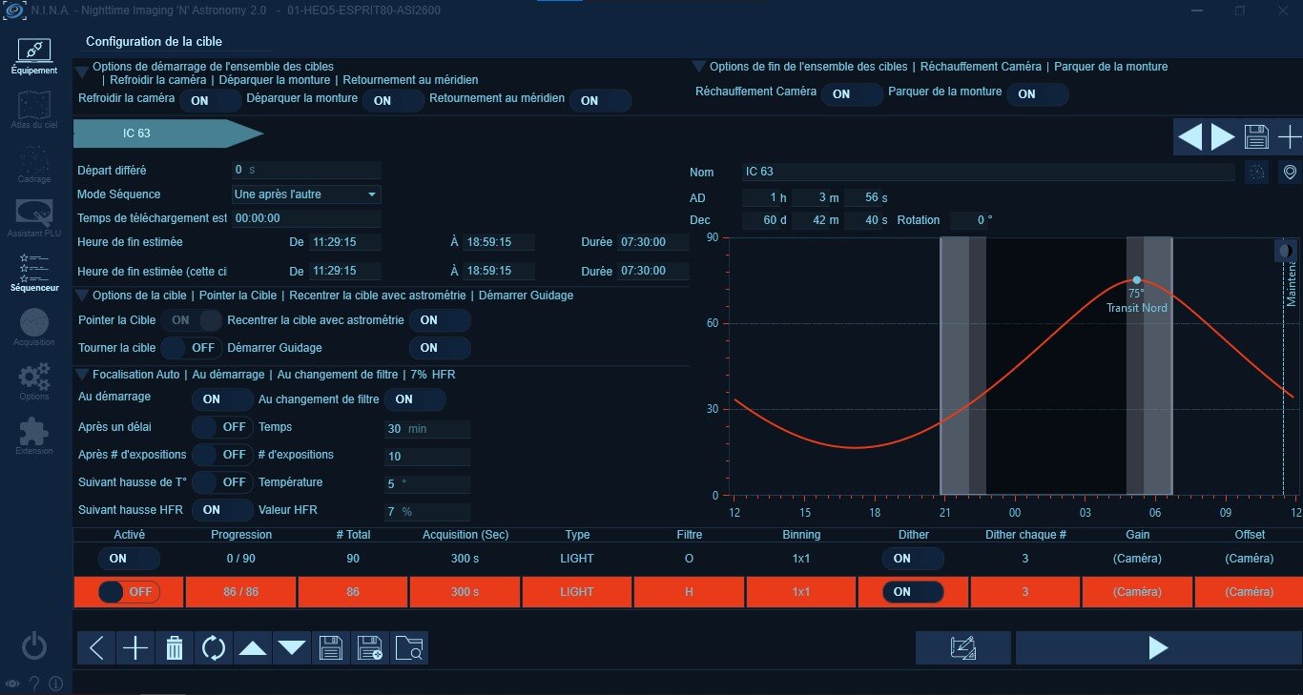The image size is (1303, 695).
Task: Open the Extension puzzle-piece section
Action: tap(34, 436)
